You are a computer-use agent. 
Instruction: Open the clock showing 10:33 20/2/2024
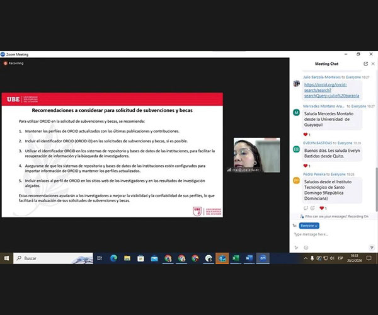[x=354, y=258]
